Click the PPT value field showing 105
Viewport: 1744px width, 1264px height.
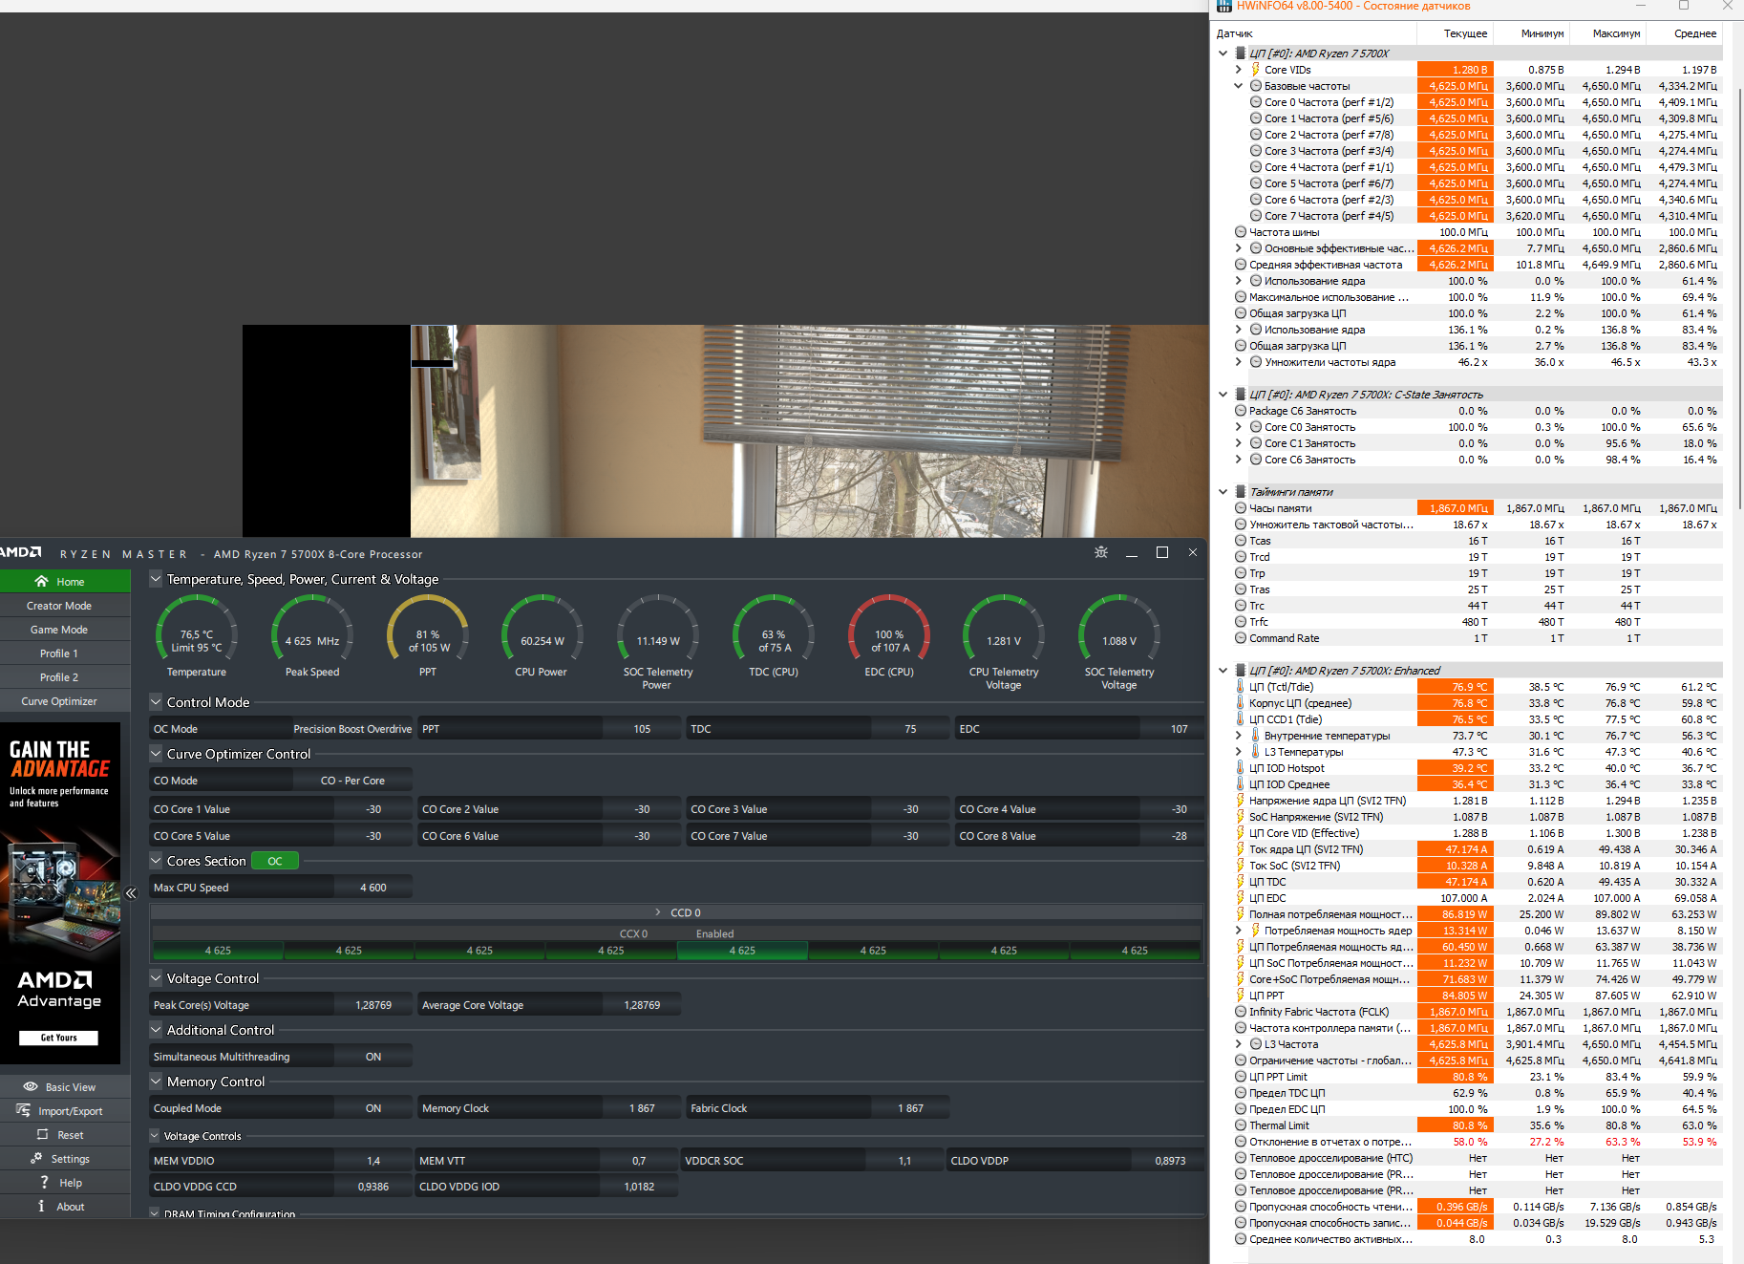point(642,729)
